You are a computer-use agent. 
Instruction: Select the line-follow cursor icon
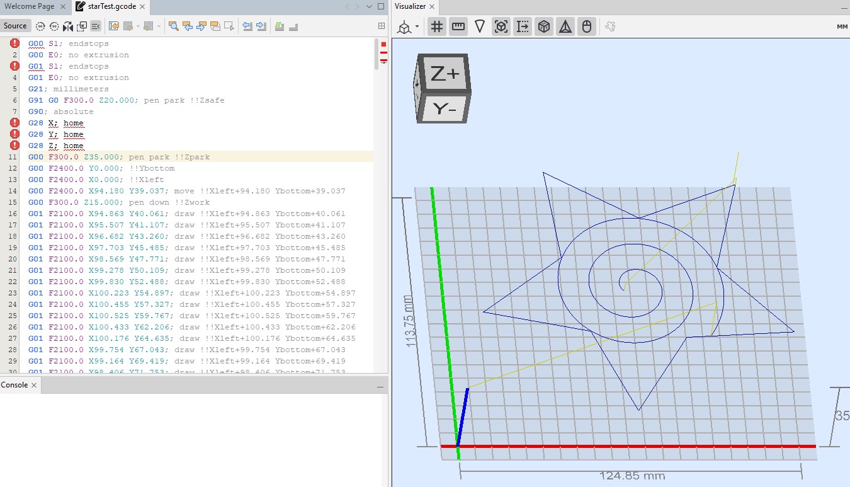[522, 26]
